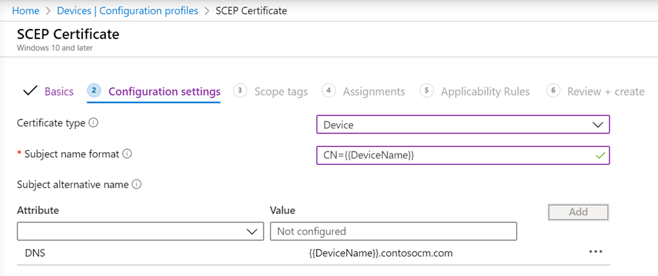Open the DNS row ellipsis menu
Image resolution: width=658 pixels, height=276 pixels.
point(596,252)
